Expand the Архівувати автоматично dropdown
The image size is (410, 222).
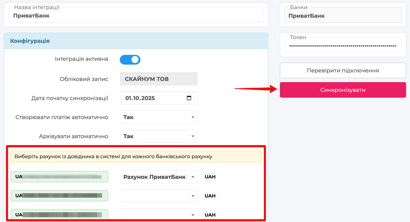(159, 136)
